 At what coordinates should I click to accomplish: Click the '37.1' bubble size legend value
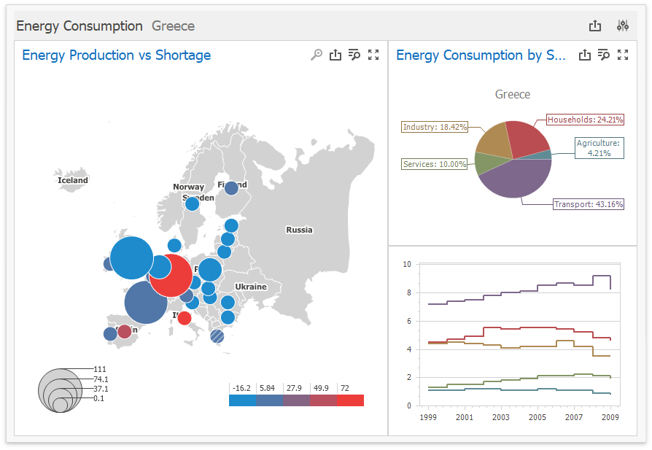pyautogui.click(x=101, y=389)
